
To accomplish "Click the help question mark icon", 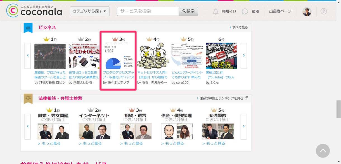I will (x=324, y=11).
